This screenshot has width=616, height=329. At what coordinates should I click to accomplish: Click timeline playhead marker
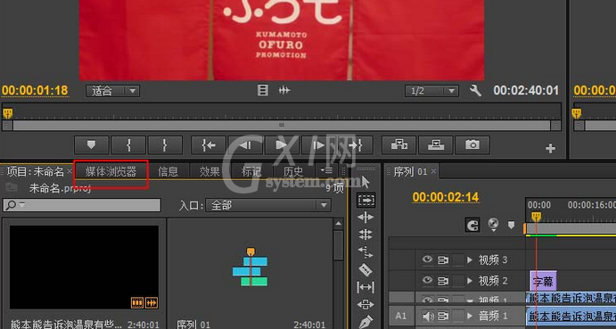(x=536, y=217)
